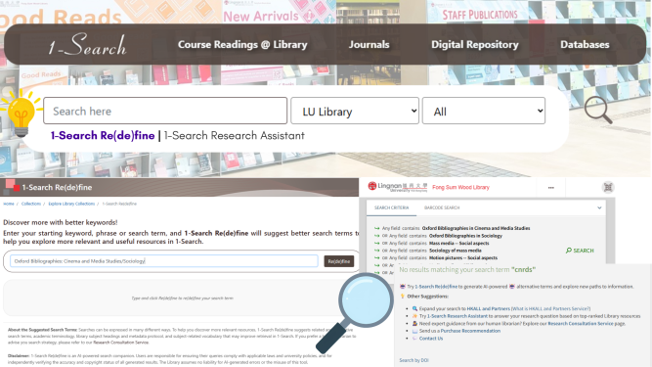Click the magnifying glass search icon beside the All dropdown
The width and height of the screenshot is (652, 367).
[598, 111]
